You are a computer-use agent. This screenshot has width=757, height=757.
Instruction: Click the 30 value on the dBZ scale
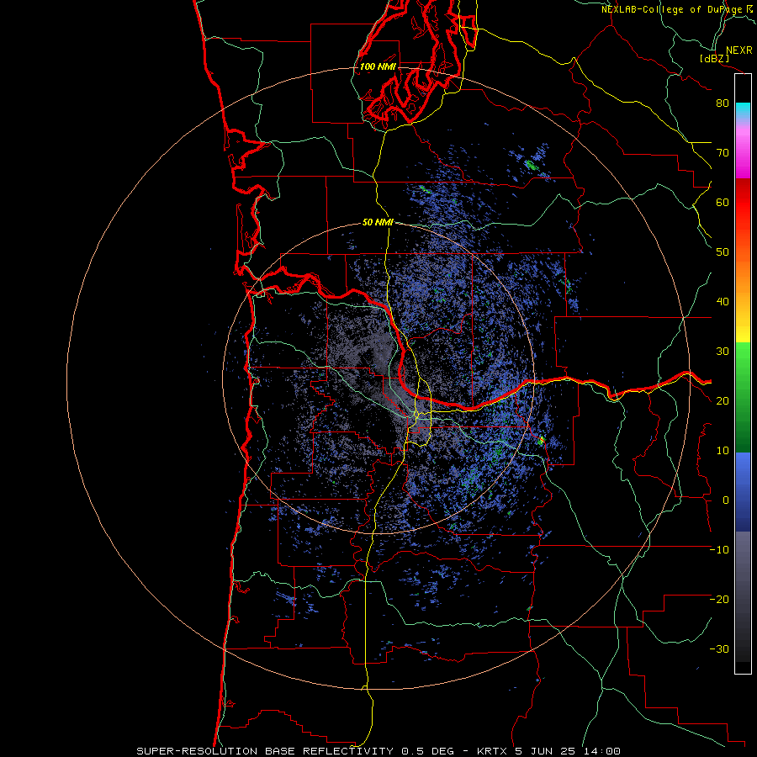(x=723, y=352)
